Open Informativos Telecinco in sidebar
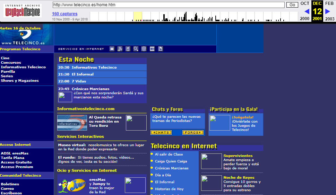The height and width of the screenshot is (195, 336). click(23, 67)
